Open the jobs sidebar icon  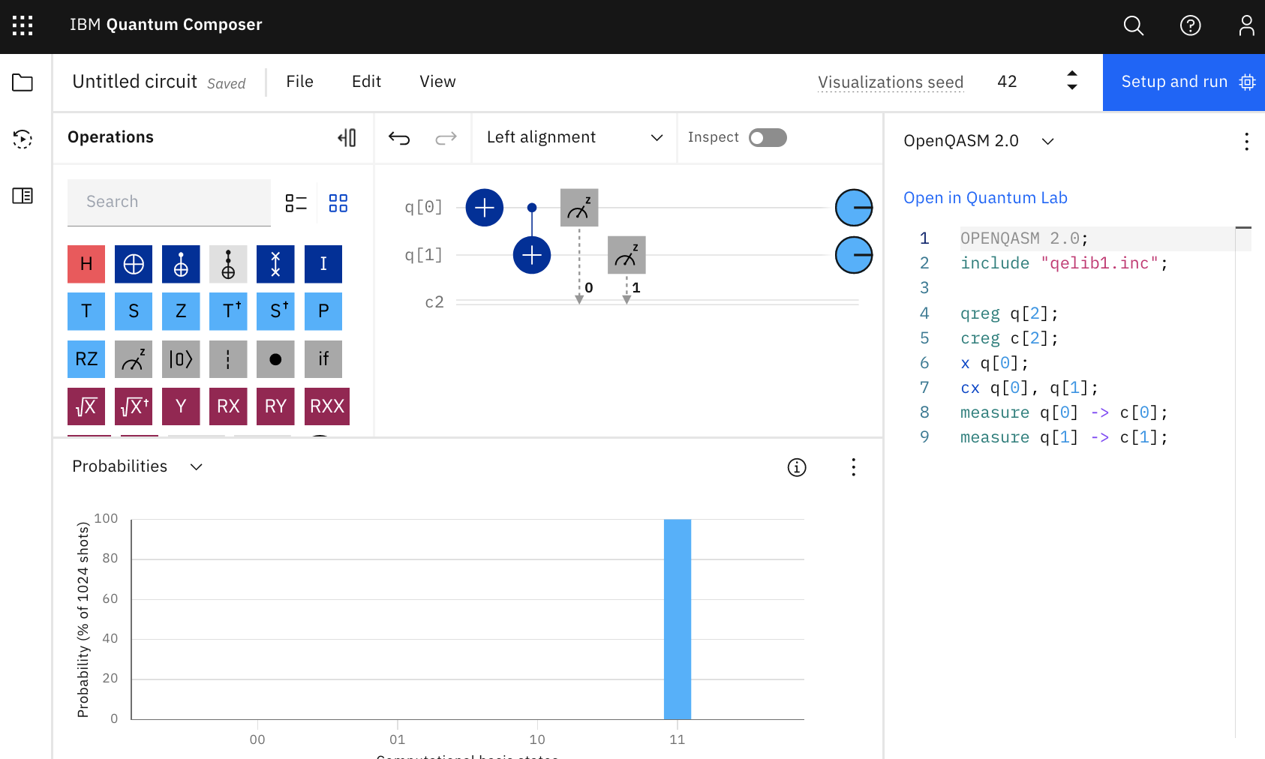tap(23, 139)
